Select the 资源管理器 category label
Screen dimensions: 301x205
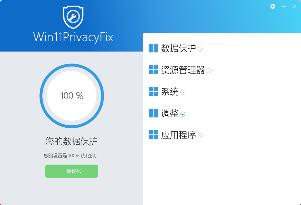[x=183, y=70]
